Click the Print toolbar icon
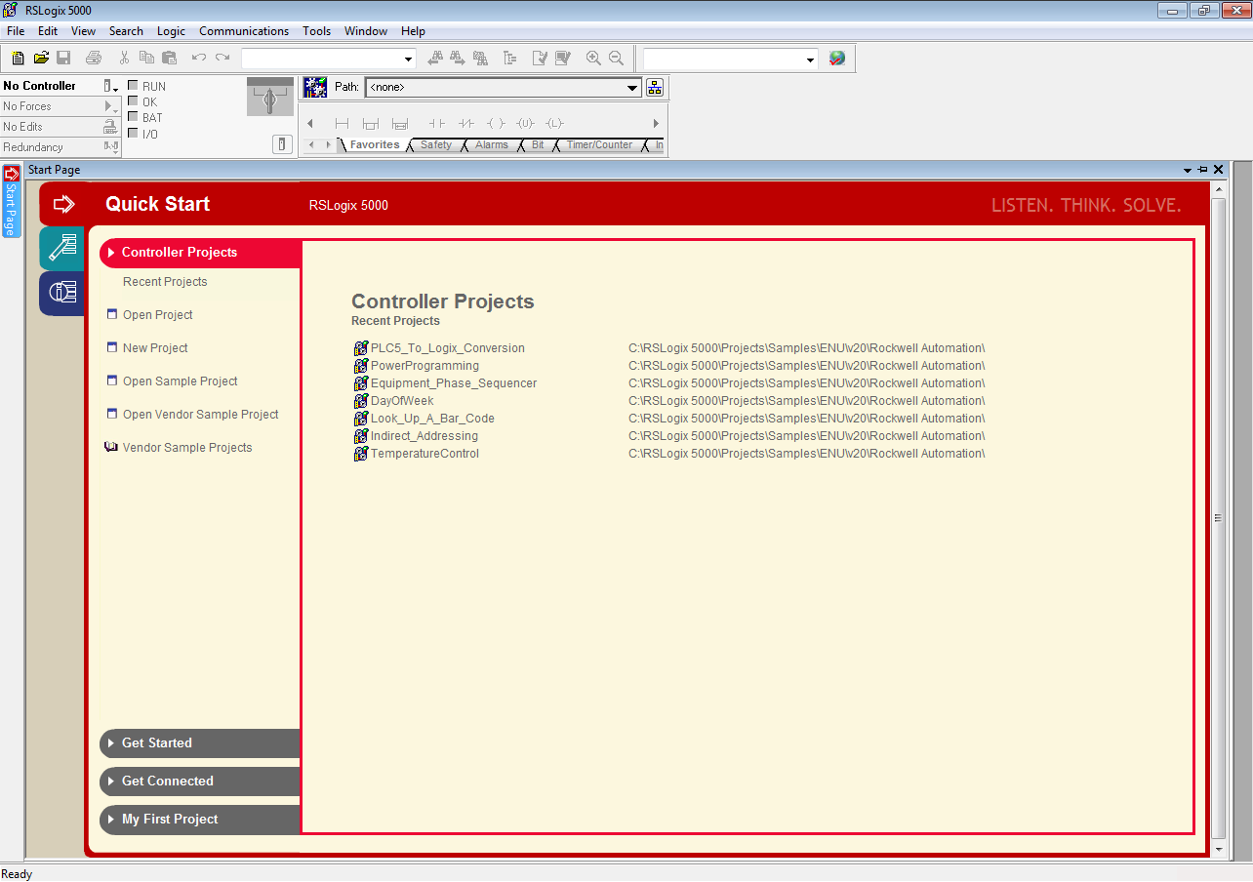Screen dimensions: 1253x882 pos(94,59)
